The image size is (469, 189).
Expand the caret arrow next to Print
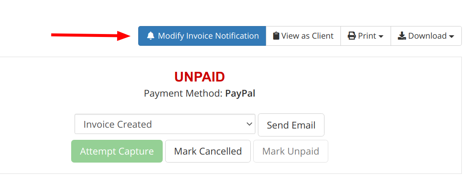(381, 37)
